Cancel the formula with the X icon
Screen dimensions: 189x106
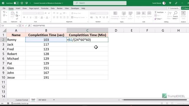(x=23, y=26)
